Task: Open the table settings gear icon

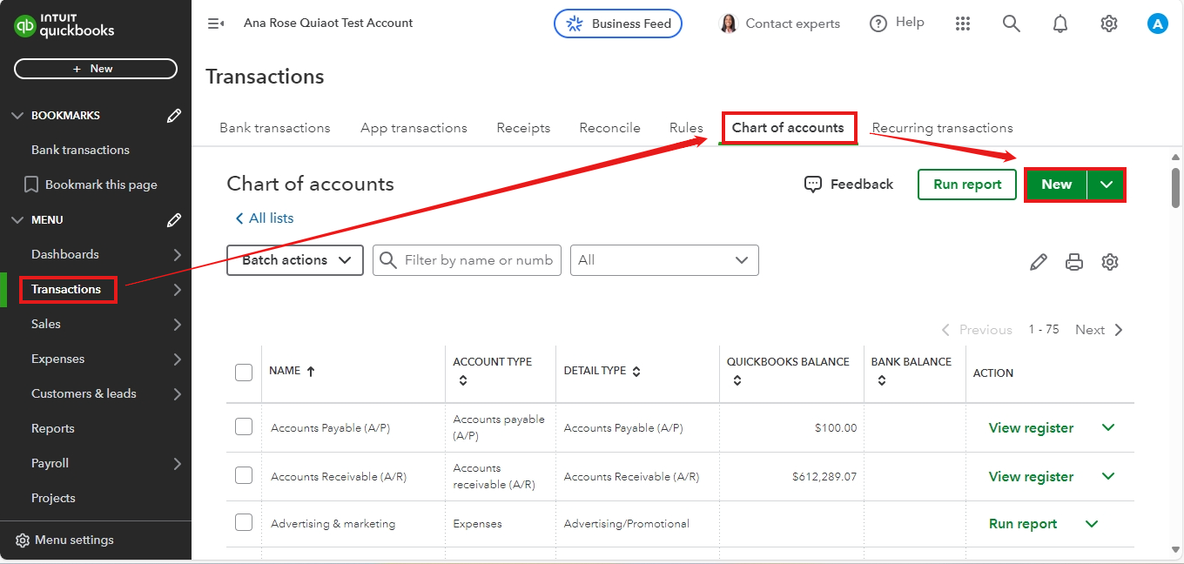Action: 1109,261
